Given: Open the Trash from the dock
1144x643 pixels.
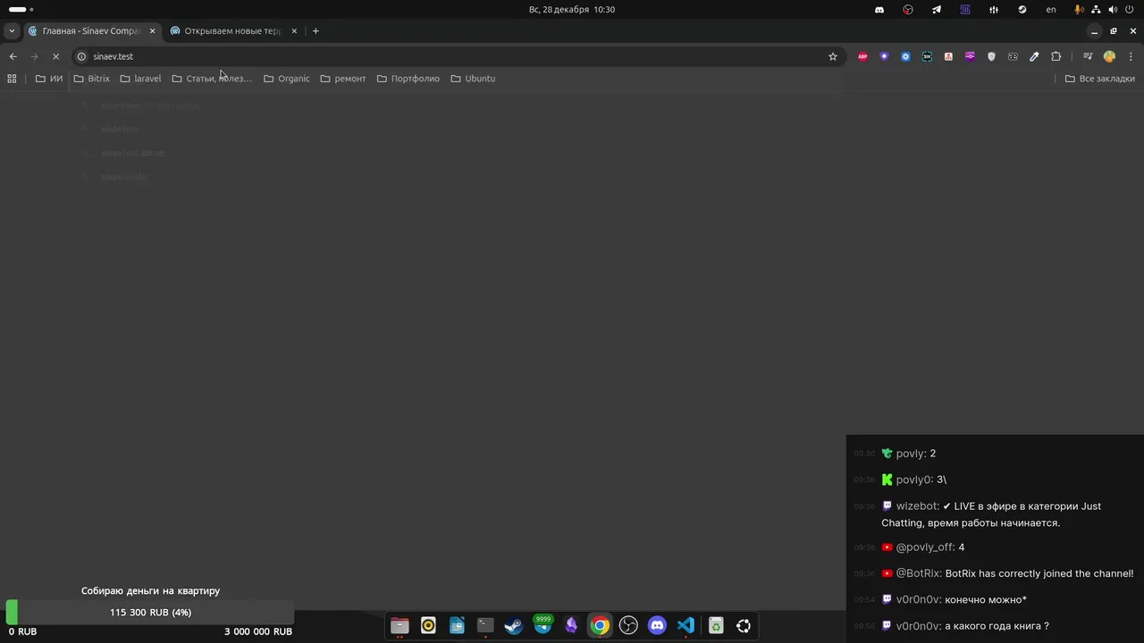Looking at the screenshot, I should (x=716, y=626).
